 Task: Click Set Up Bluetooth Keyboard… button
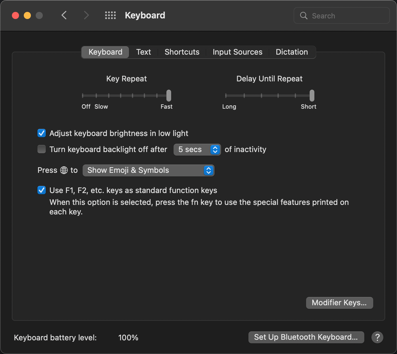(x=306, y=337)
